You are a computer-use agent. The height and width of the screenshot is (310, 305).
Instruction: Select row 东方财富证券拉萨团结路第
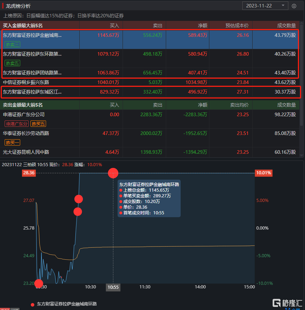tap(150, 73)
